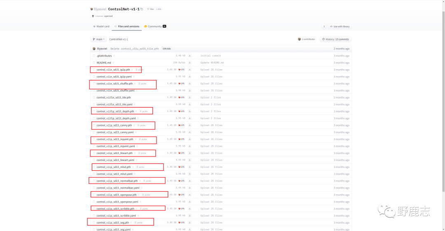Click 'Upload 2 files' on control_v11f1e_sd15_tile.pth row
The image size is (445, 231).
click(x=211, y=97)
